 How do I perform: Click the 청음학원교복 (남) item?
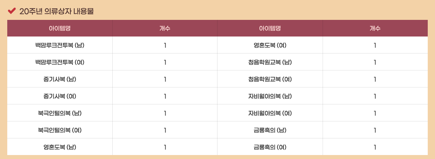(270, 62)
